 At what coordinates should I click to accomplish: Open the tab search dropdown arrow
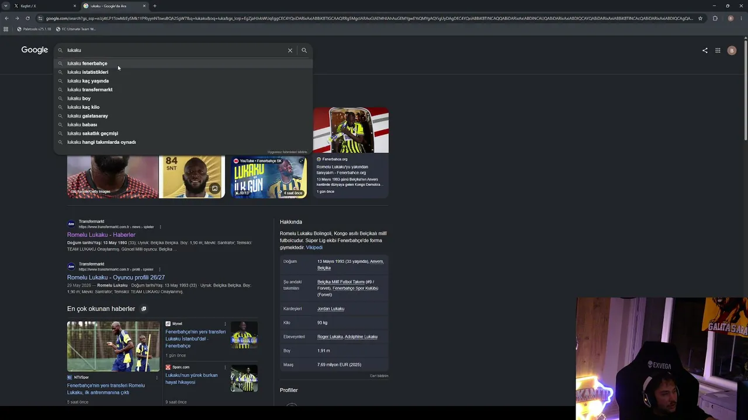(6, 6)
